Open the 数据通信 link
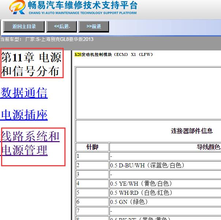Image resolution: width=221 pixels, height=220 pixels. point(24,92)
